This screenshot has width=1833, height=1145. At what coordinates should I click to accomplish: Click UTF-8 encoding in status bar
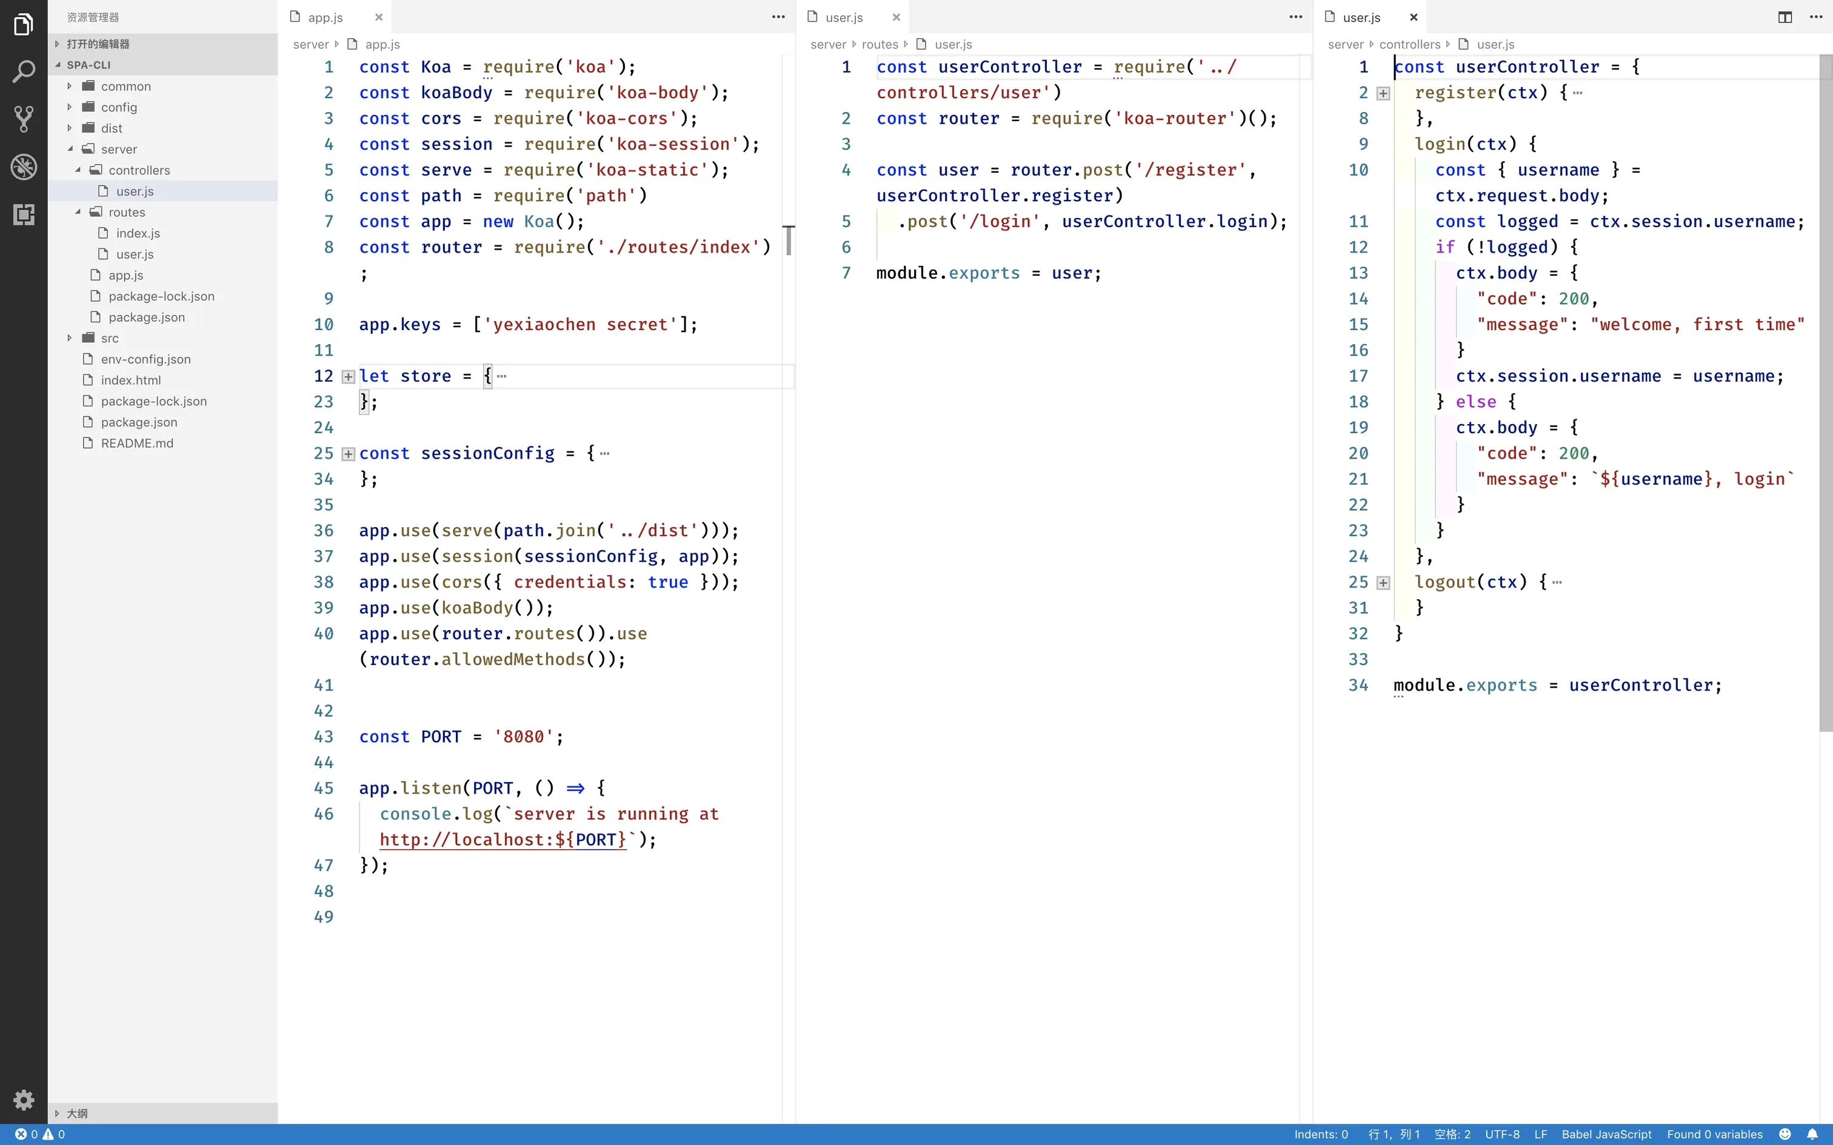click(x=1502, y=1134)
